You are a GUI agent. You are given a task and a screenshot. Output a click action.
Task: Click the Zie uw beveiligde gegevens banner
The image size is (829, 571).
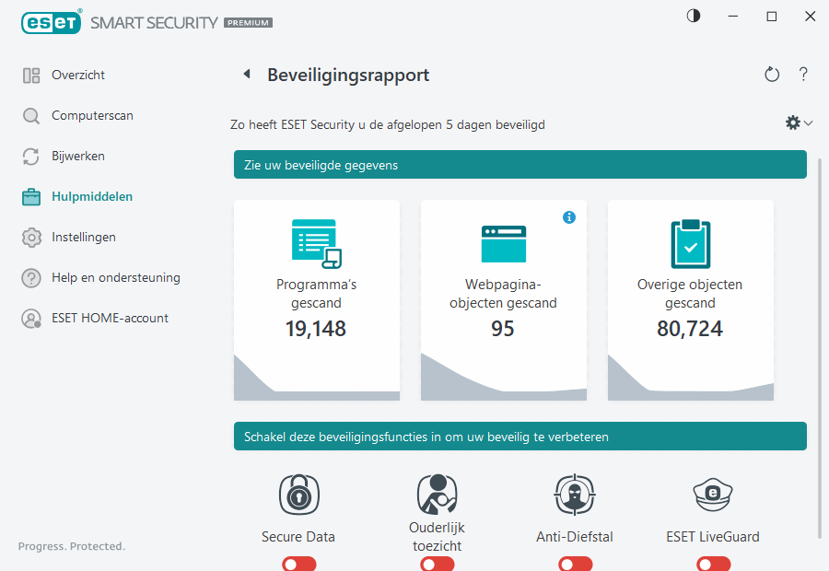pos(519,165)
